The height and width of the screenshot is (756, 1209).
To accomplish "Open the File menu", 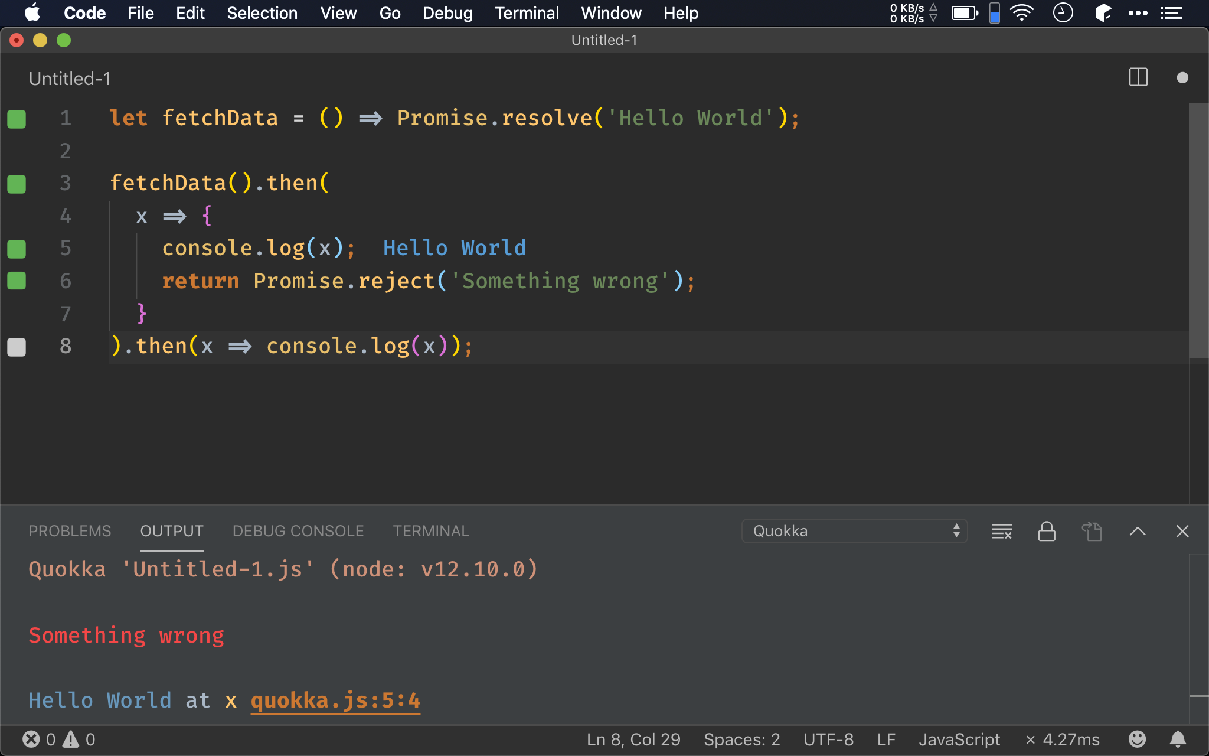I will pos(140,13).
